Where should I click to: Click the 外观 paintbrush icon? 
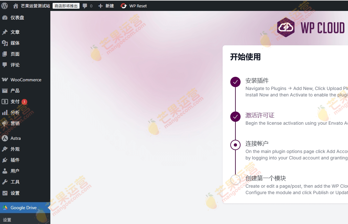point(5,149)
